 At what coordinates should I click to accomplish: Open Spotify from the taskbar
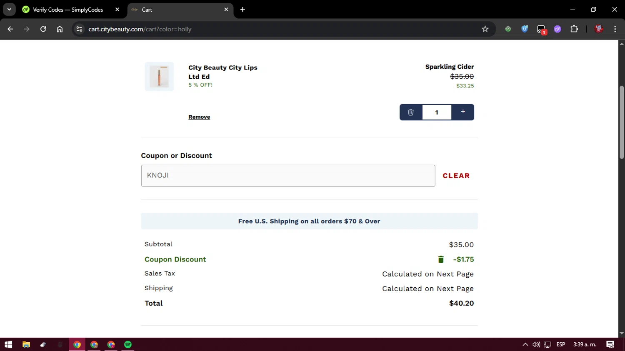click(x=128, y=344)
